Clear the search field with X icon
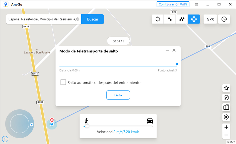The height and width of the screenshot is (144, 236). click(x=78, y=19)
